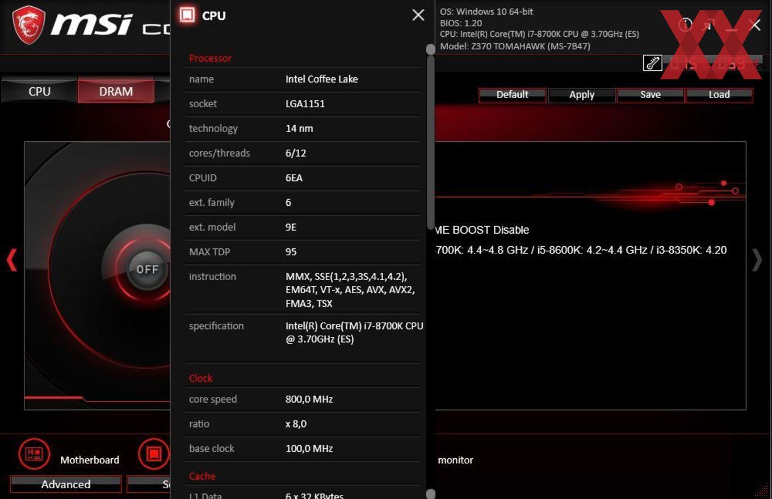
Task: Close the CPU information panel
Action: click(x=418, y=15)
